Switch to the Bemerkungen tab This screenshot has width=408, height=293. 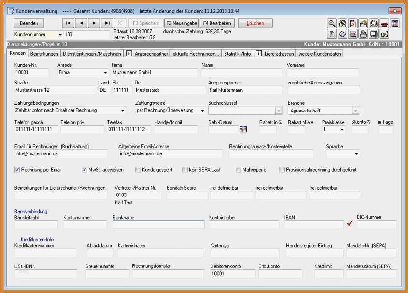(x=44, y=54)
